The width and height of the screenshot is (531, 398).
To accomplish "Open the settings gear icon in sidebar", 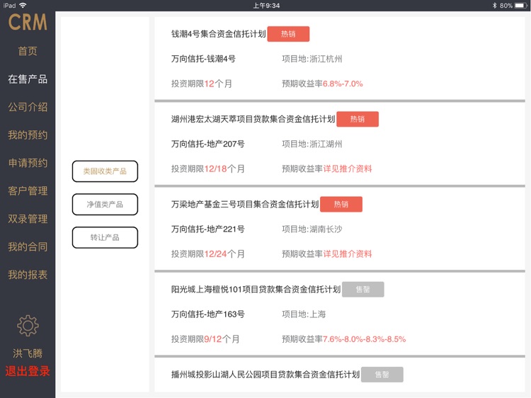I will point(28,326).
